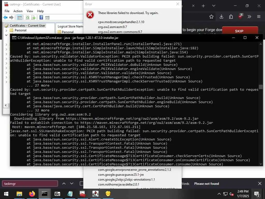Screen dimensions: 265x199
Task: Open uBlock Origin extension icon
Action: (x=240, y=16)
